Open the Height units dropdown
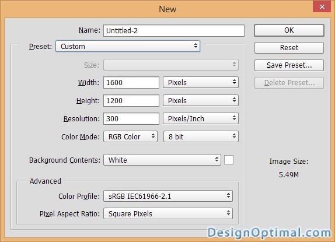The image size is (335, 242). pos(201,100)
